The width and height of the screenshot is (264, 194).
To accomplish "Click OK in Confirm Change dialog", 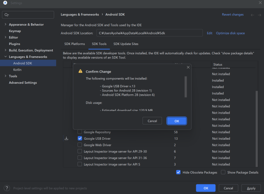I will pyautogui.click(x=177, y=121).
